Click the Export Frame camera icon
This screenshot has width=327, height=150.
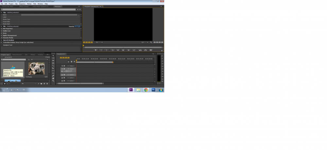pyautogui.click(x=151, y=50)
